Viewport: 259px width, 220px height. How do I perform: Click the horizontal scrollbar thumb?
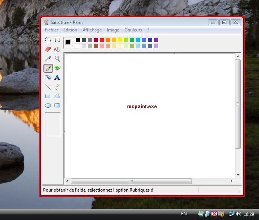pos(131,181)
